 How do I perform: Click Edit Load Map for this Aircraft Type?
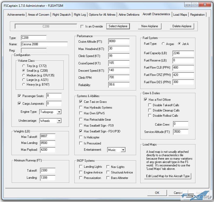(168, 176)
